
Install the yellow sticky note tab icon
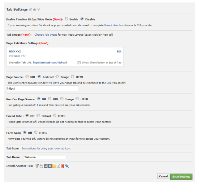(x=54, y=166)
